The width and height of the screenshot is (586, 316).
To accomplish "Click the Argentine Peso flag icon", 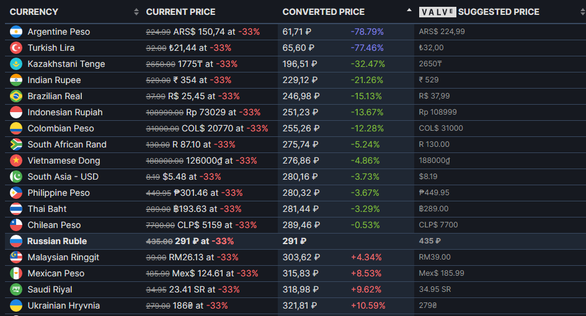I will pos(16,32).
